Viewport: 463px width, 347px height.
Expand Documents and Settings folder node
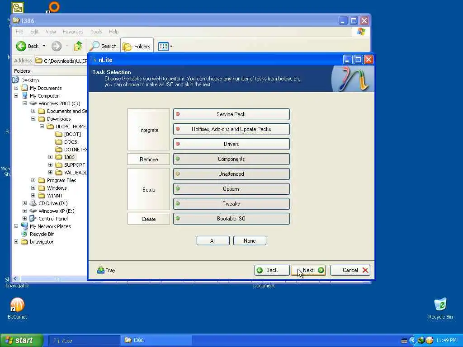coord(33,111)
